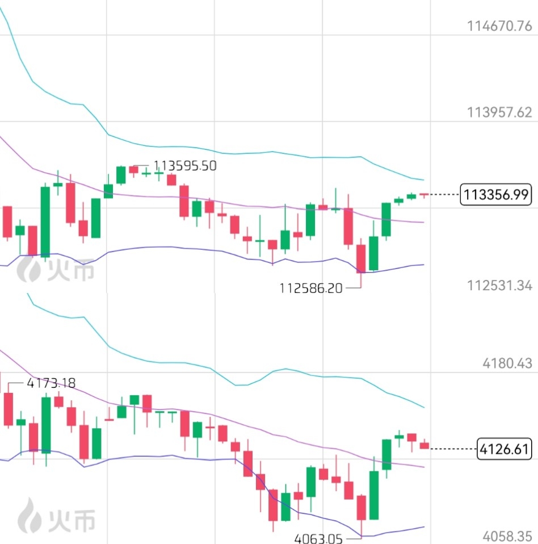Click the last red candle in lower chart
Image resolution: width=538 pixels, height=544 pixels.
pos(424,446)
